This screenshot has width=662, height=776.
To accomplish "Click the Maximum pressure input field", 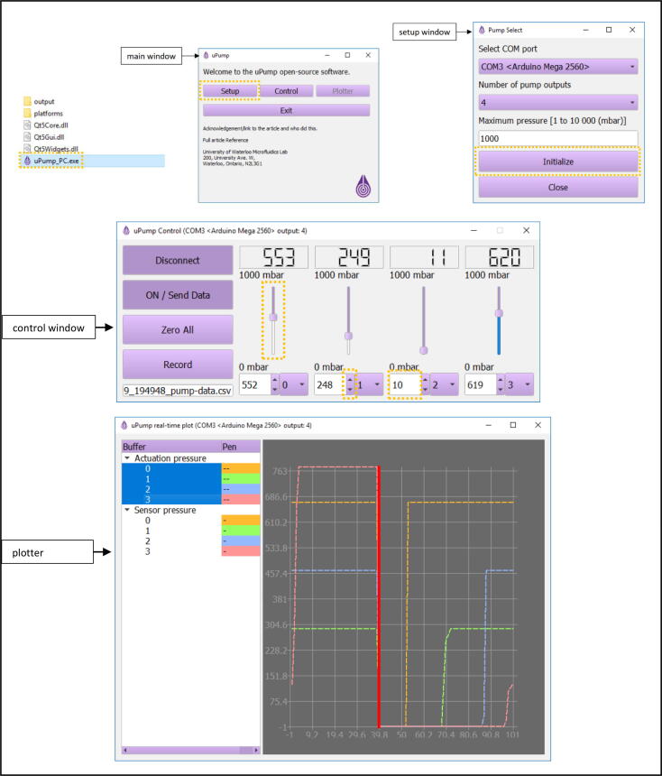I will coord(557,139).
